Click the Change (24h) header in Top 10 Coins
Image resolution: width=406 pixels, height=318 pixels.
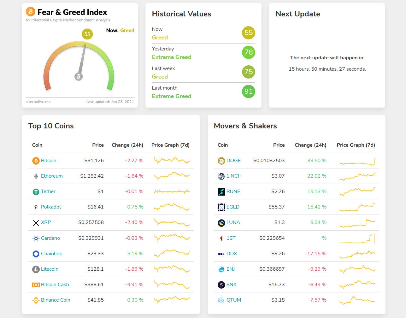click(127, 145)
